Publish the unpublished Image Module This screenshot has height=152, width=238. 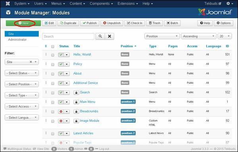(61, 121)
